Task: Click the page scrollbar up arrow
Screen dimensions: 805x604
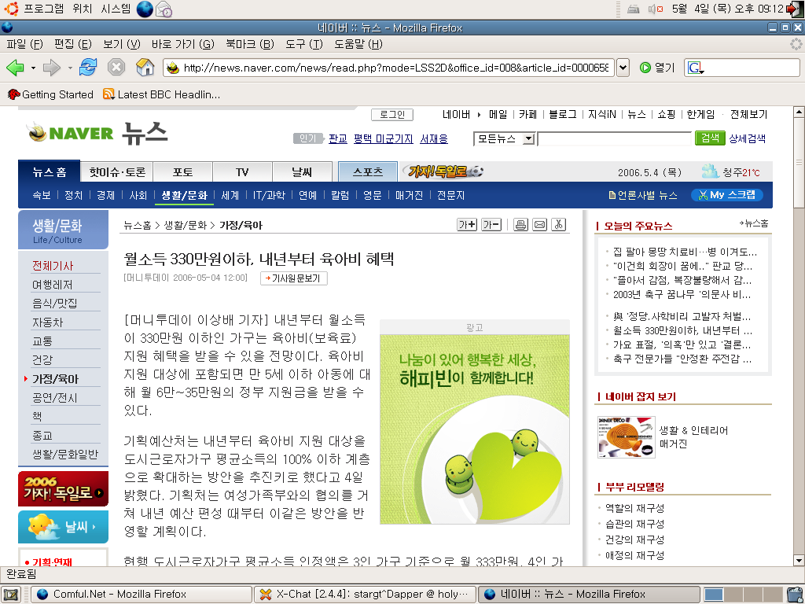Action: [799, 112]
